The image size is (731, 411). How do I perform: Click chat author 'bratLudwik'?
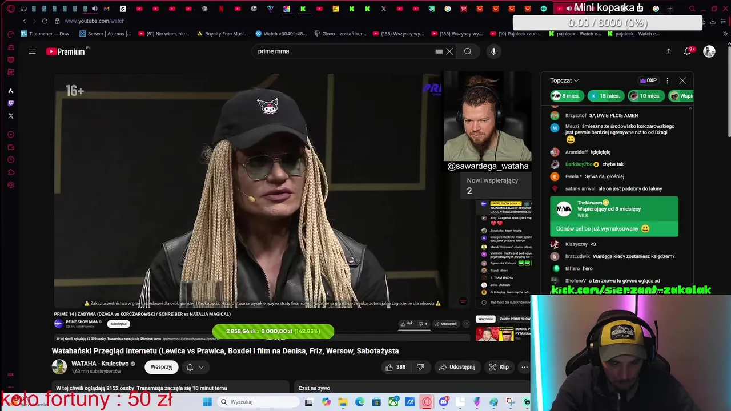point(577,256)
